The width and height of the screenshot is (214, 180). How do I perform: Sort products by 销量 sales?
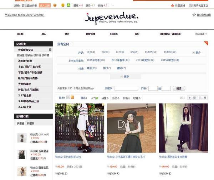[x=105, y=98]
